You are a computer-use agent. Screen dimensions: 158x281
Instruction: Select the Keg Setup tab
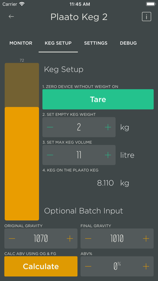tap(58, 43)
